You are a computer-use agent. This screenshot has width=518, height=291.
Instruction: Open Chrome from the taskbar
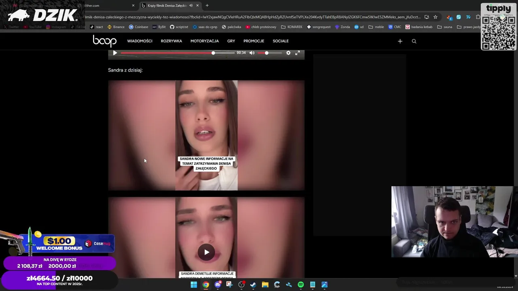click(206, 285)
